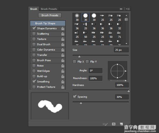Toggle the Shape Dynamics lock icon
159x133 pixels.
click(63, 28)
